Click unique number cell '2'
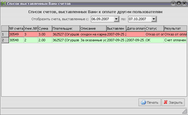The image size is (188, 115). [x=31, y=40]
